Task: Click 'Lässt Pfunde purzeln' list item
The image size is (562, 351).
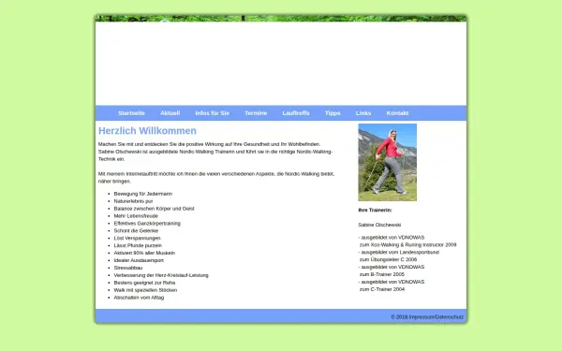Action: (x=138, y=245)
